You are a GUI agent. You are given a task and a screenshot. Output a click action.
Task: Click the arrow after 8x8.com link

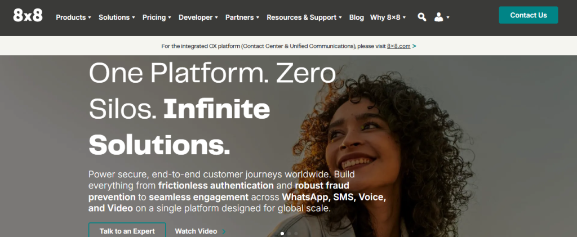[x=414, y=46]
